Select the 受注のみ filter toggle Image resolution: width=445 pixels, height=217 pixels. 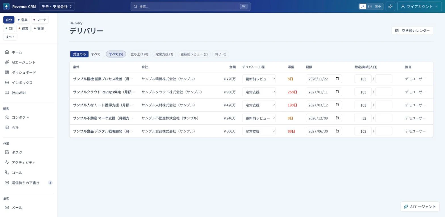[x=79, y=54]
